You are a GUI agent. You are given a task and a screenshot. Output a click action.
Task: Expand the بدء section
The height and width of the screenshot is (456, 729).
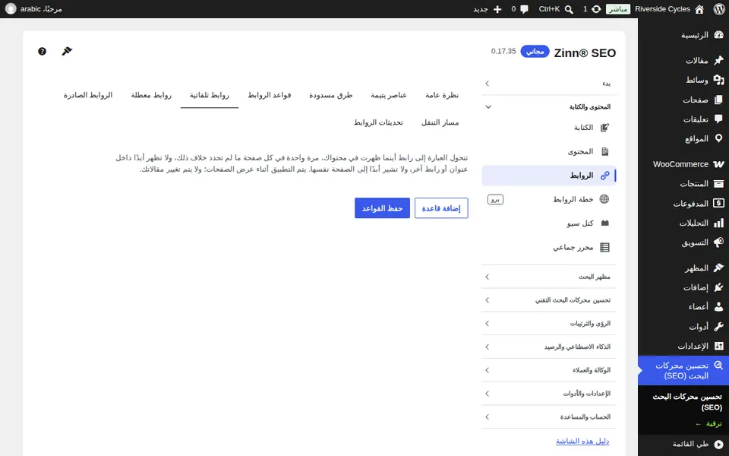click(x=549, y=84)
